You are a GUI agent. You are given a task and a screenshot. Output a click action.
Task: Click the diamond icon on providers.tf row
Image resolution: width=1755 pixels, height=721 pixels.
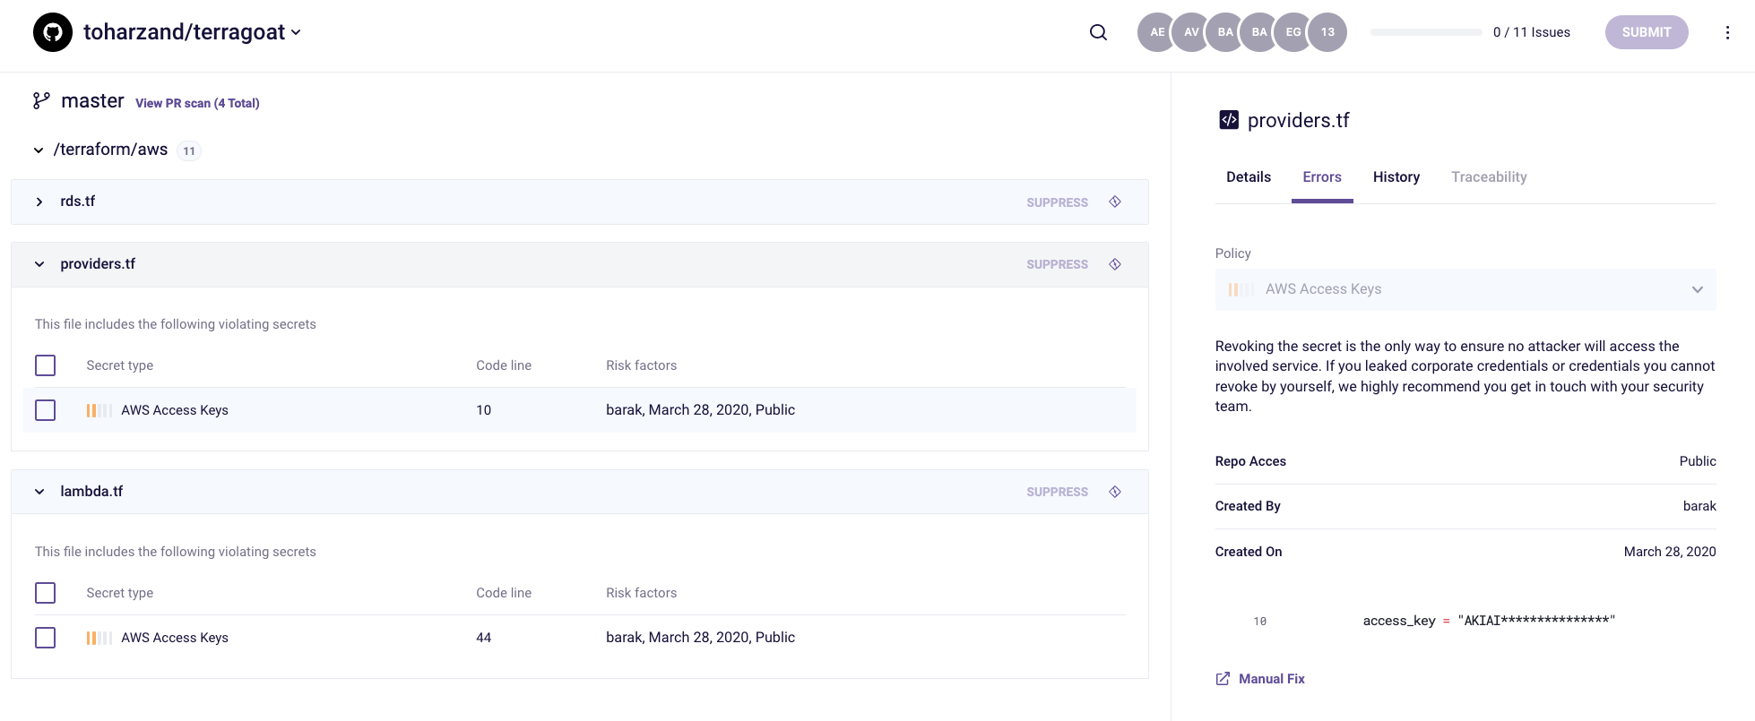1115,264
